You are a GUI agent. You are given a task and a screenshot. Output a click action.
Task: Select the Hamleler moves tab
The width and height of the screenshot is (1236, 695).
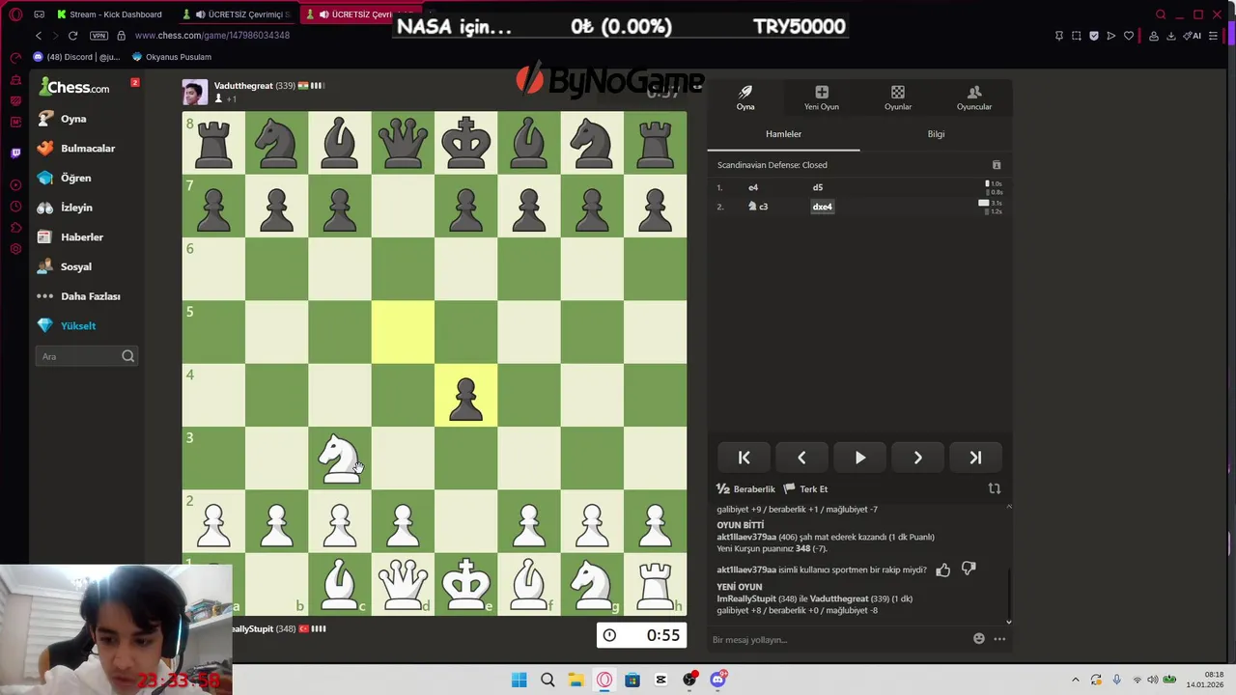pos(783,134)
